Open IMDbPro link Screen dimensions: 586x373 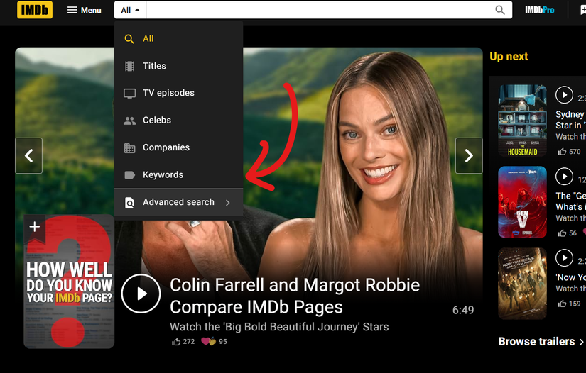click(x=539, y=10)
